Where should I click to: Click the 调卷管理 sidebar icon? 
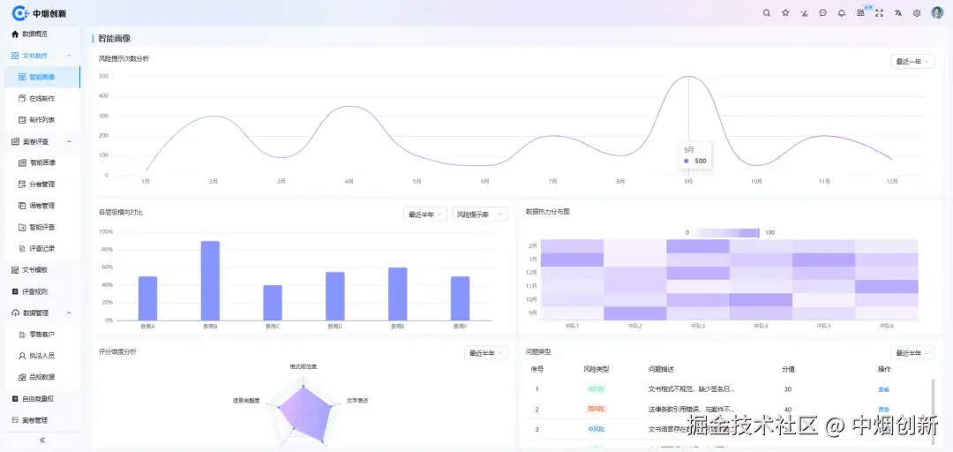point(22,206)
